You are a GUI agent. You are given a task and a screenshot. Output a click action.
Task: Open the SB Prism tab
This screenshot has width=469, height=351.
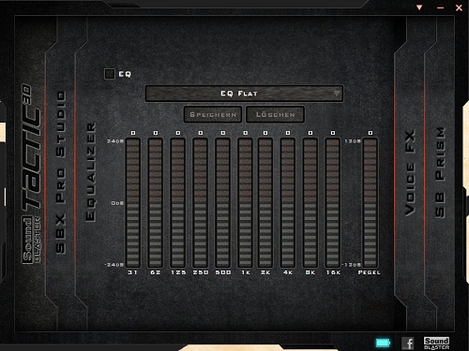point(440,172)
